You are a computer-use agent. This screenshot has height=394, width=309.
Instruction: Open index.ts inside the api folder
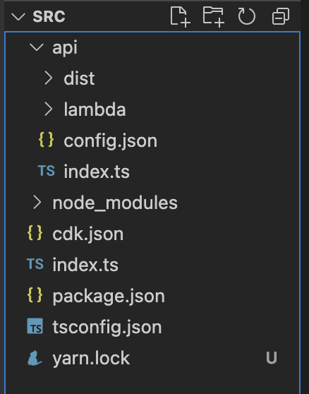coord(97,172)
